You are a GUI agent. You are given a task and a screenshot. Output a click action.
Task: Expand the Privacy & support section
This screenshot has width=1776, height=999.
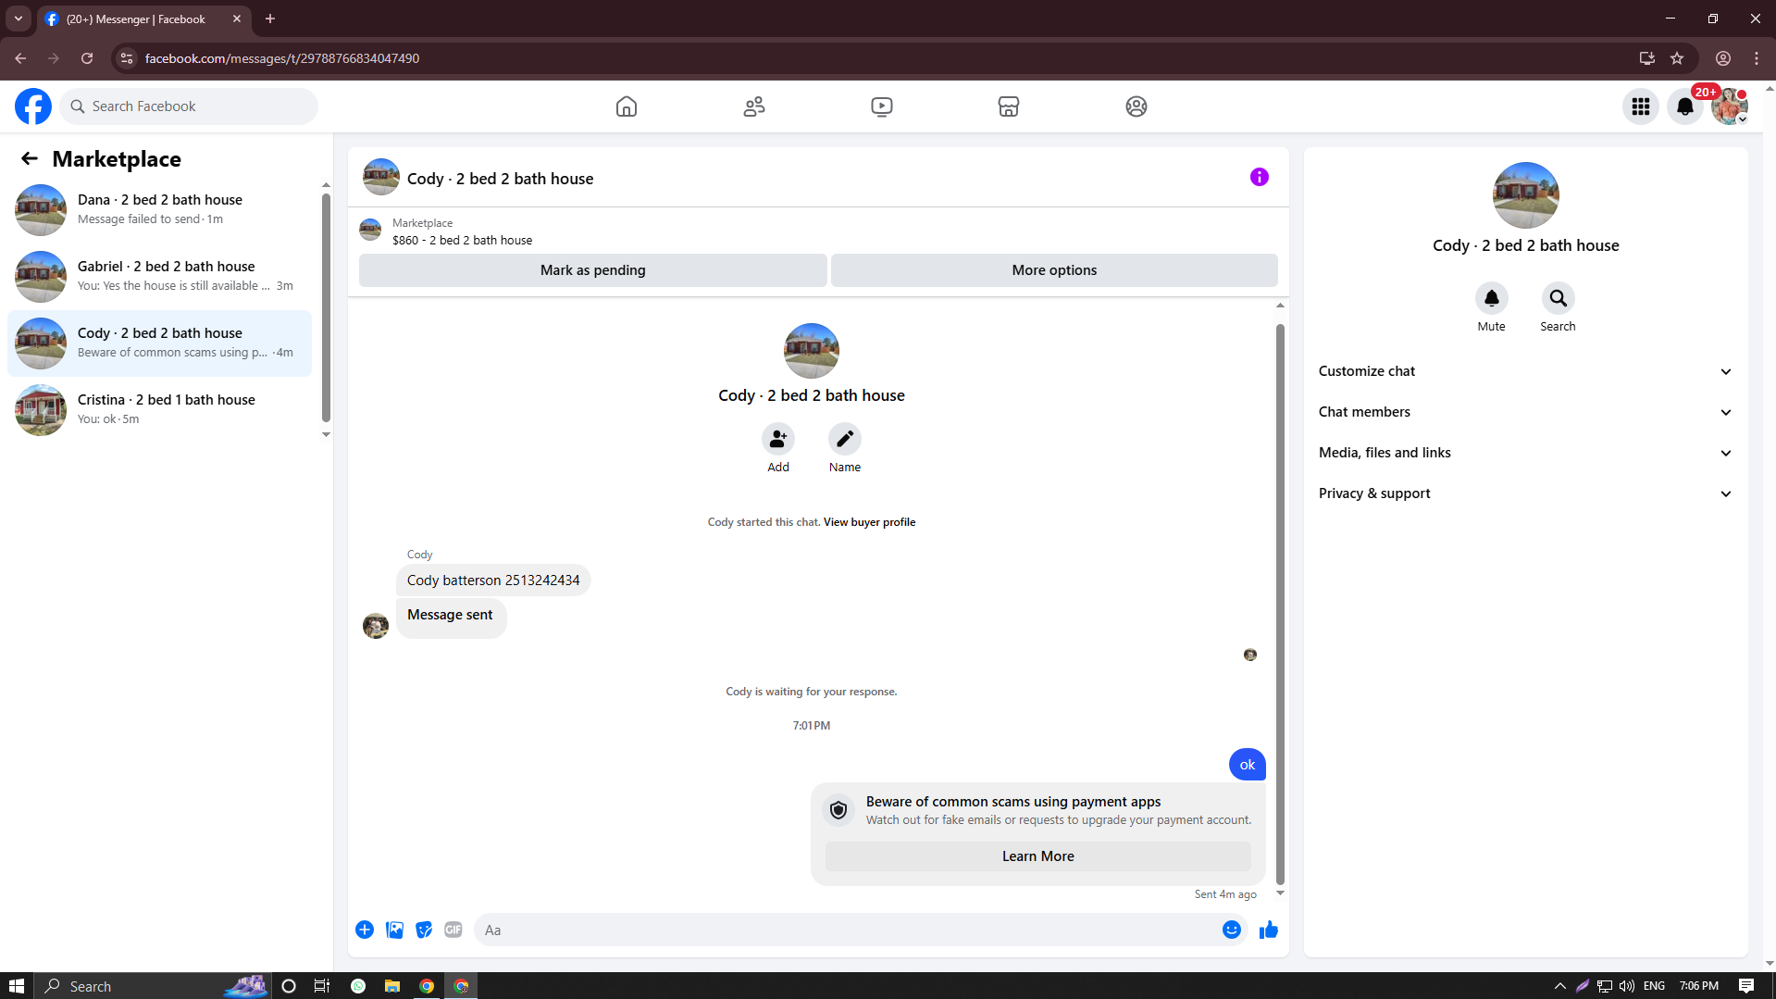pos(1525,493)
